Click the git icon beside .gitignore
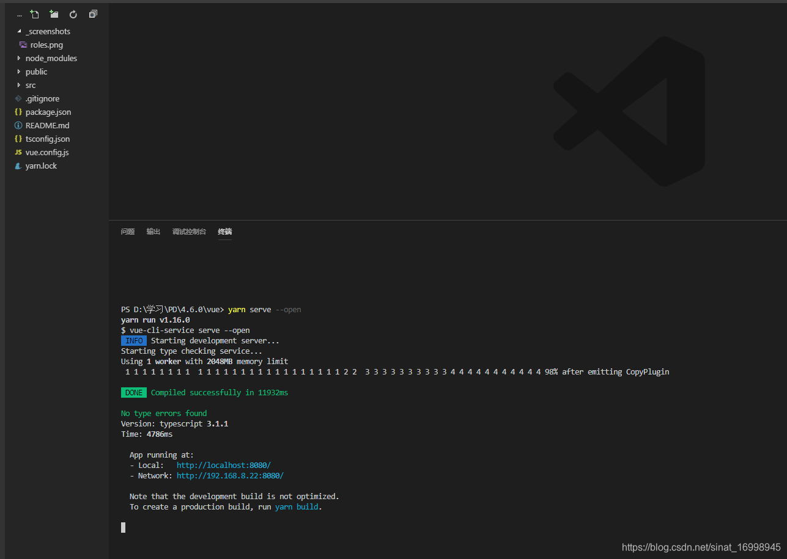Screen dimensions: 787x559 tap(18, 98)
